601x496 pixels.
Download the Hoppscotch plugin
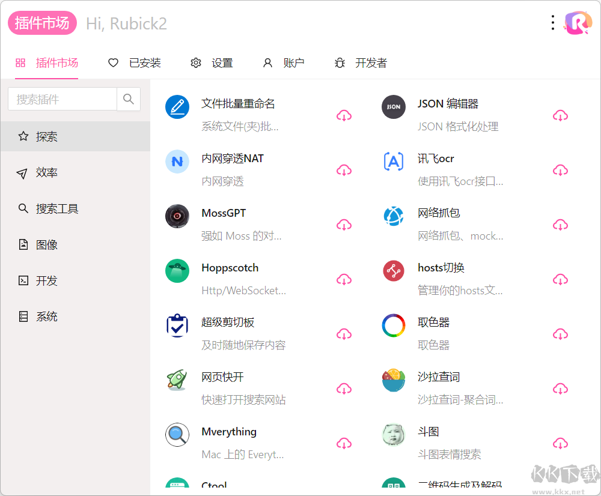tap(344, 280)
